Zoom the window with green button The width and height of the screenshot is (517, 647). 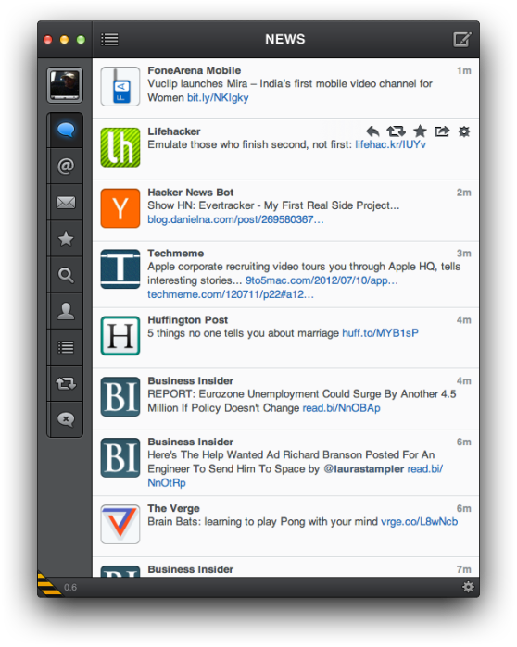click(x=81, y=40)
